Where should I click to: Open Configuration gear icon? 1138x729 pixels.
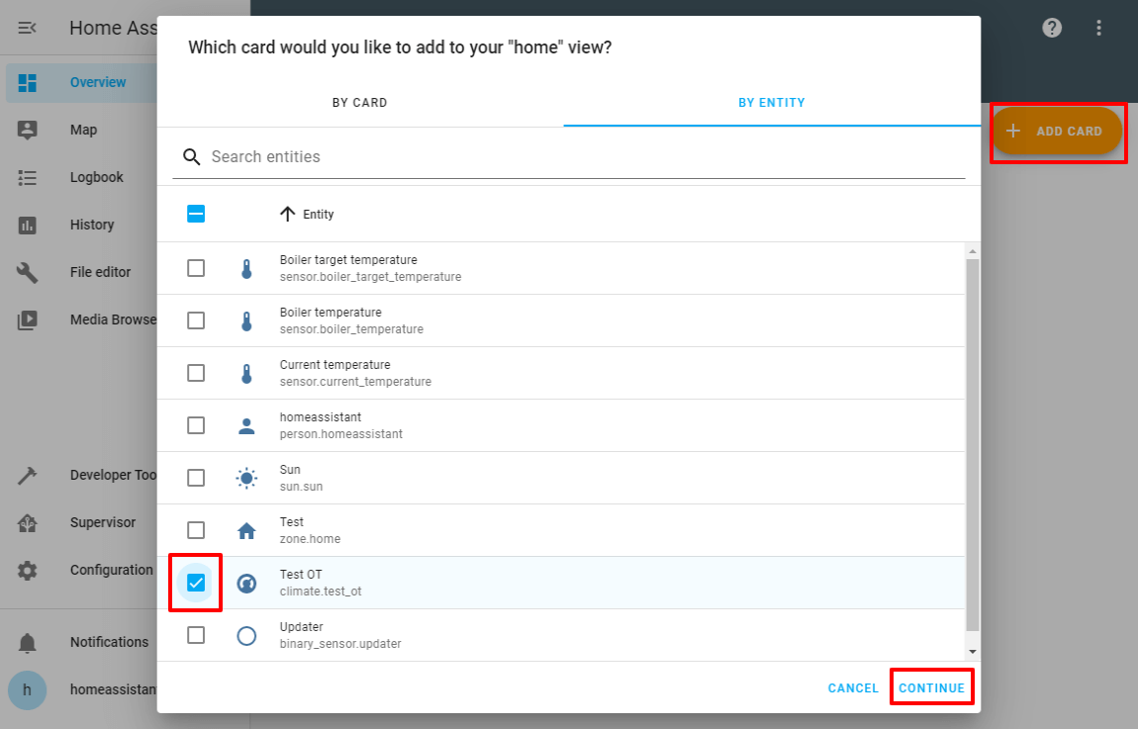[28, 570]
